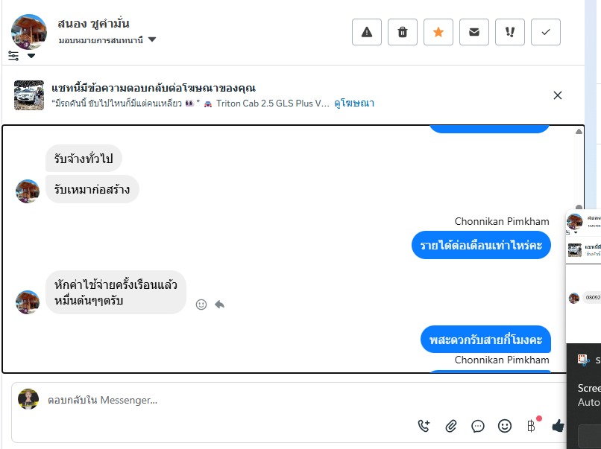Expand the มอบหมายการสนทนานี้ assignment dropdown
Viewport: 601px width, 449px height.
(x=152, y=39)
